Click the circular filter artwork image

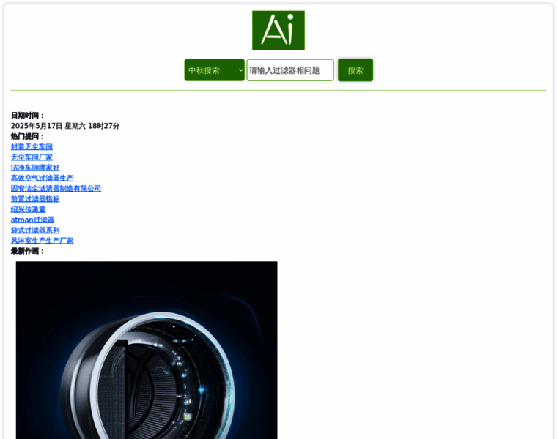click(147, 350)
